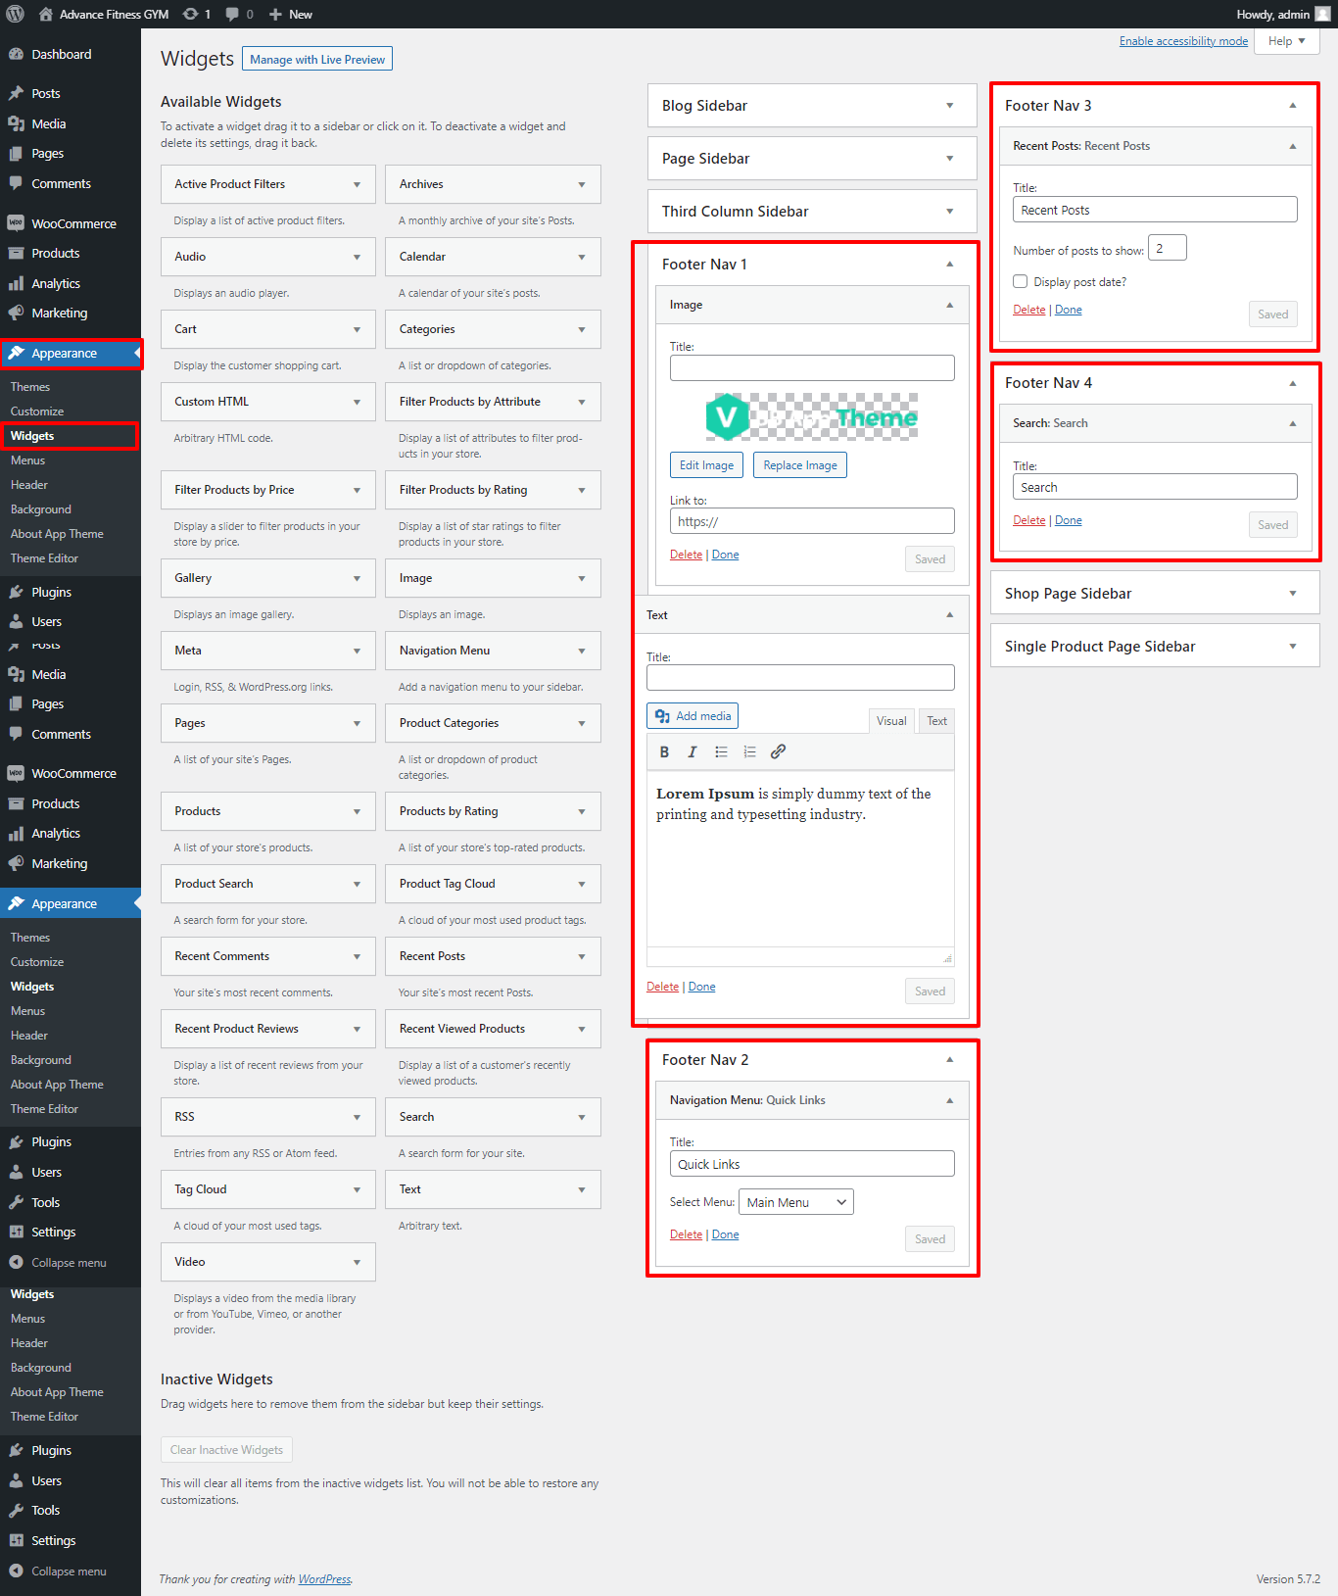Click Manage with Live Preview button
This screenshot has width=1338, height=1596.
[317, 60]
